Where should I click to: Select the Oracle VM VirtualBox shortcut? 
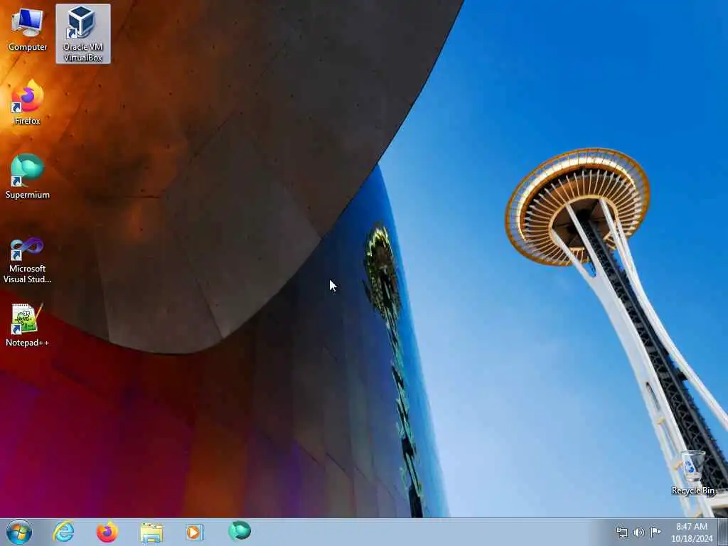tap(83, 34)
